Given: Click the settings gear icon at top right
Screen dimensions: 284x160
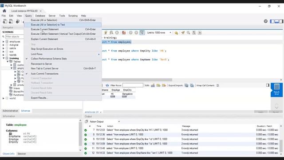Looking at the screenshot, I should pyautogui.click(x=265, y=21).
